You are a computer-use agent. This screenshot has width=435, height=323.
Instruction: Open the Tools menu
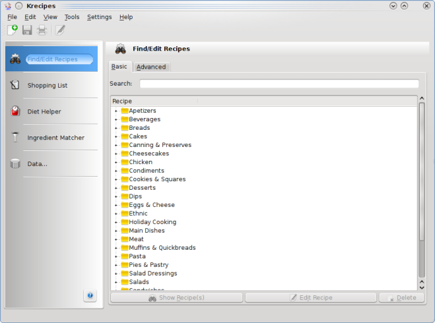[72, 17]
